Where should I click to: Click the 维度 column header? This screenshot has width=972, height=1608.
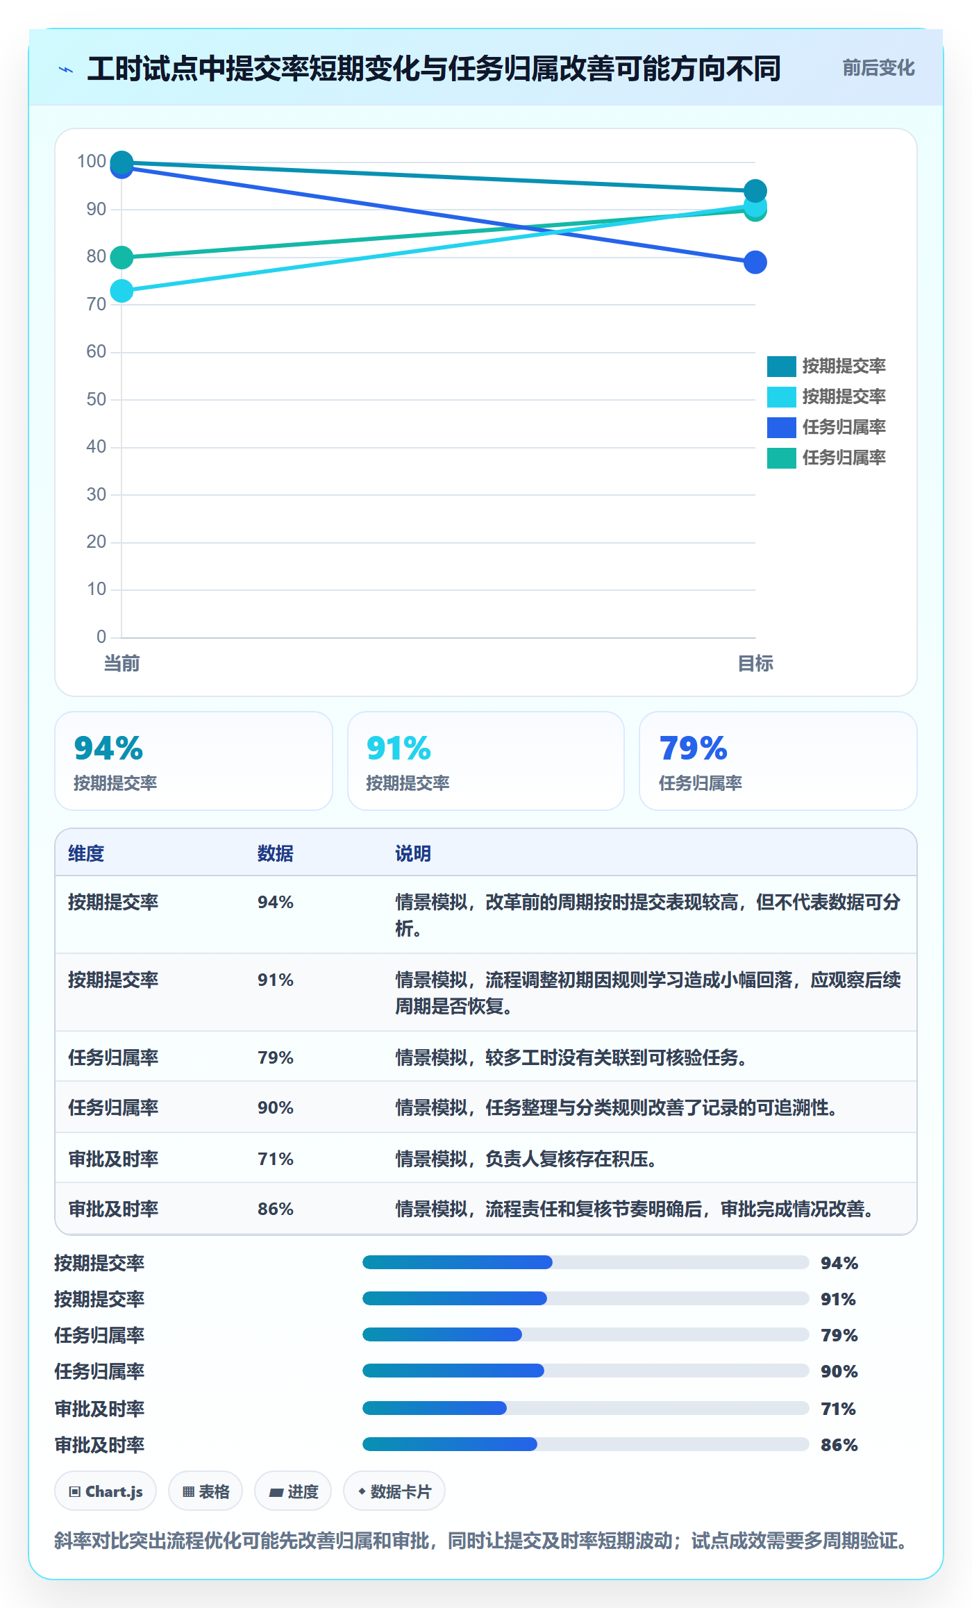point(86,853)
